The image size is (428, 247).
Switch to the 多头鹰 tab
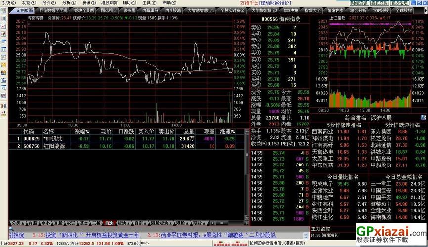[x=129, y=11]
